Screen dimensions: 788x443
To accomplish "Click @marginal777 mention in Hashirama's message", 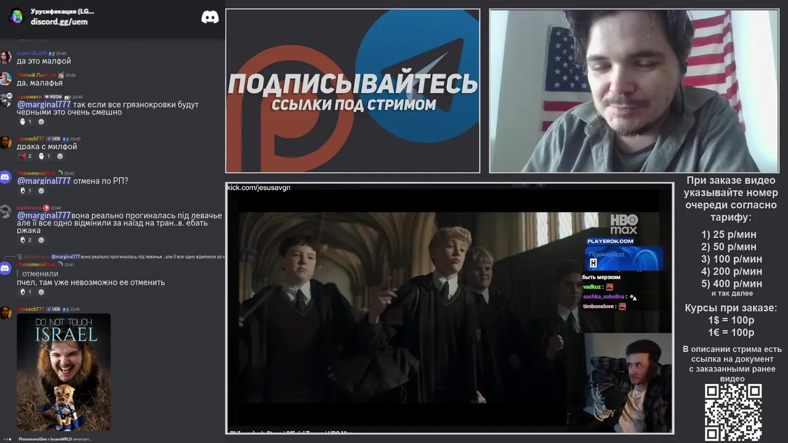I will pos(44,215).
